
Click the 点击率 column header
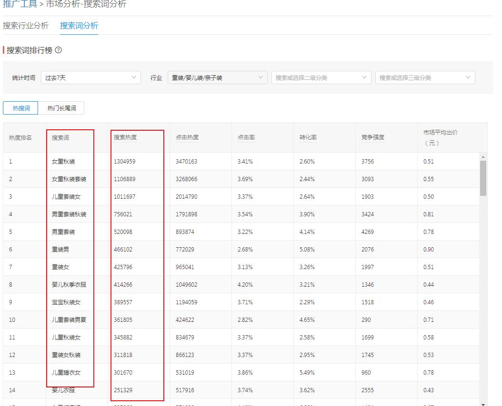click(x=246, y=137)
